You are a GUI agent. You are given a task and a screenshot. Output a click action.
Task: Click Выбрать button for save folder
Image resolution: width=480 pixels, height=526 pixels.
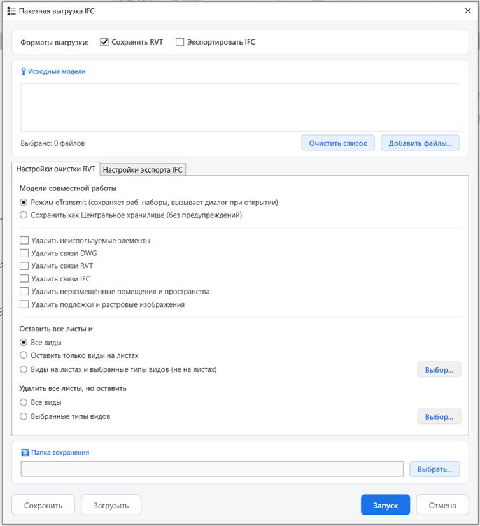point(435,469)
